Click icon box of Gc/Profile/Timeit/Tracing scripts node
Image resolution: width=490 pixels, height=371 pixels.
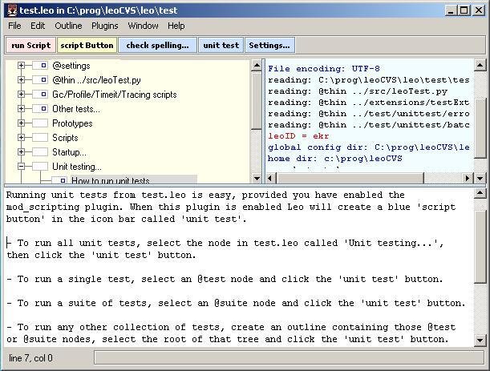coord(40,94)
